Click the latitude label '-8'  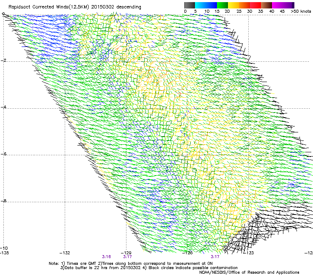point(3,201)
